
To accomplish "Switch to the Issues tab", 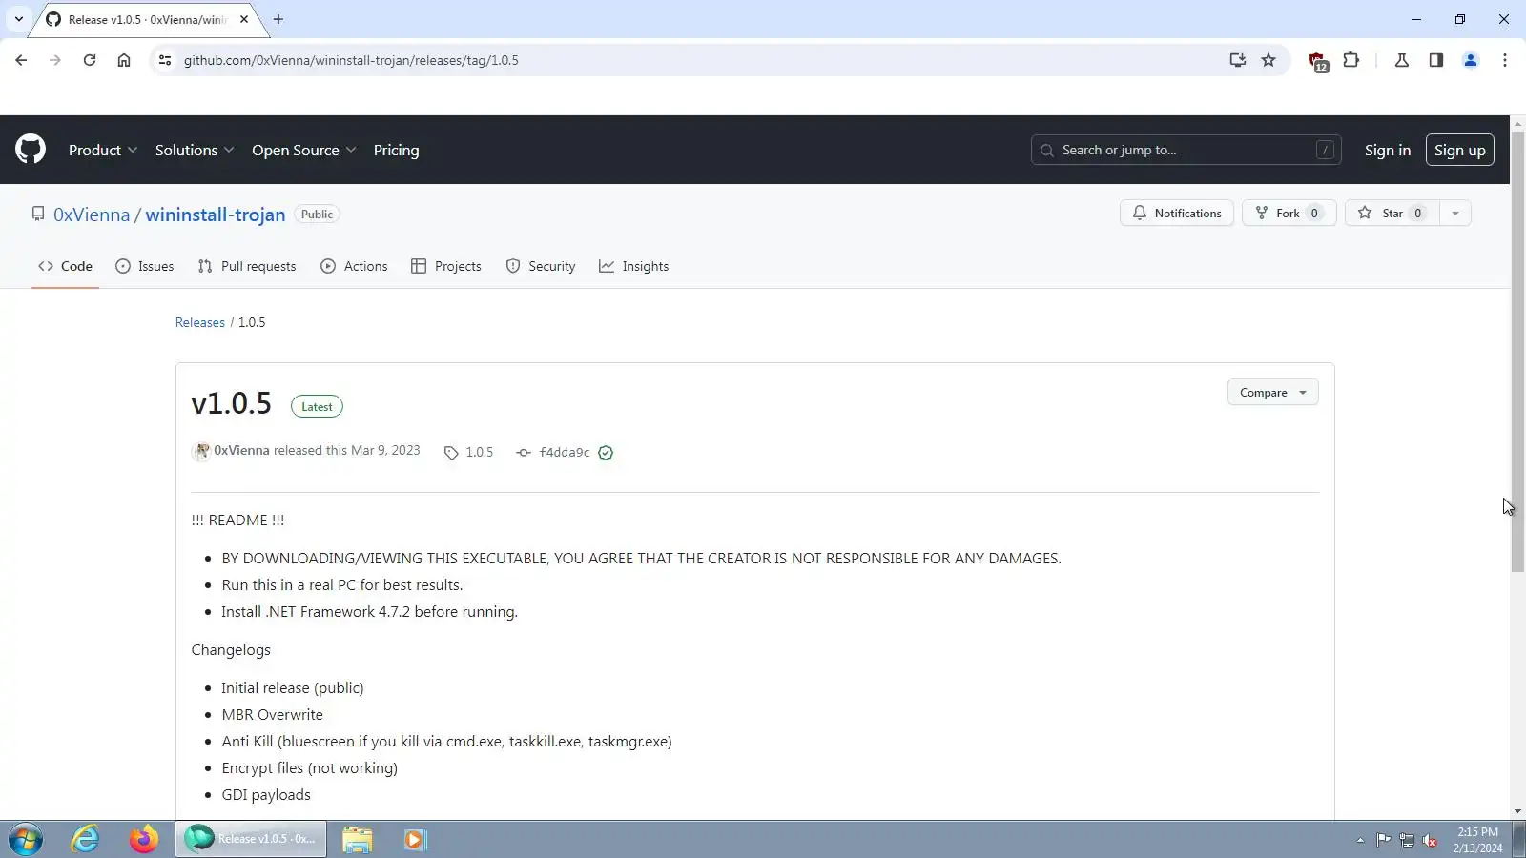I will [144, 266].
